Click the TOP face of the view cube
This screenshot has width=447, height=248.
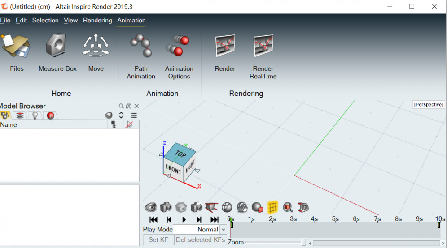pyautogui.click(x=180, y=153)
